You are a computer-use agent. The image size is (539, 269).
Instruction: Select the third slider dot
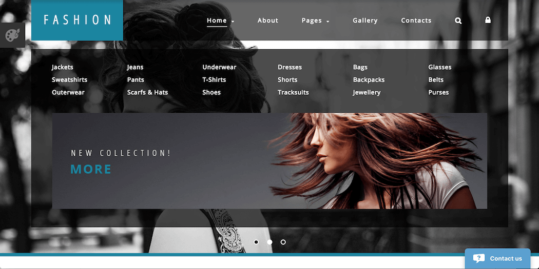click(283, 242)
